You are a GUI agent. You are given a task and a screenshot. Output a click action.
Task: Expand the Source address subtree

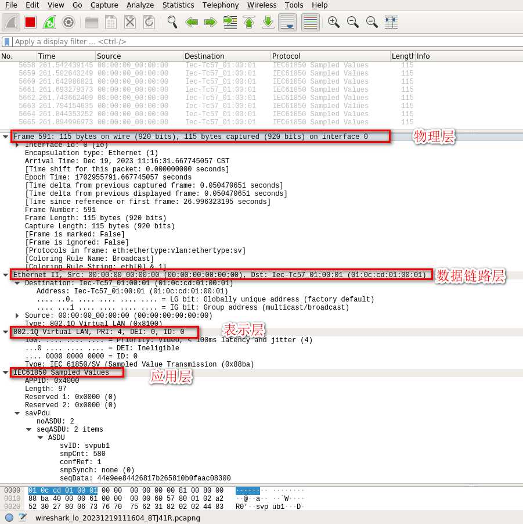pyautogui.click(x=17, y=316)
